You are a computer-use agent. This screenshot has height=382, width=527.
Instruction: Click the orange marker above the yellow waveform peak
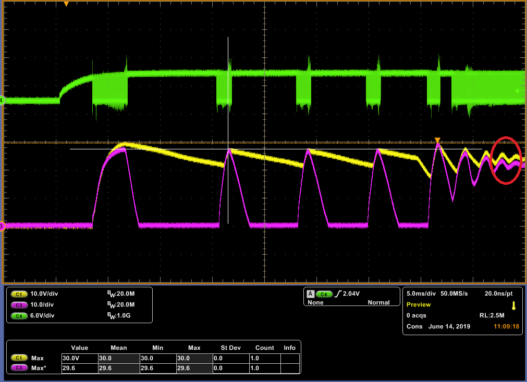click(437, 140)
